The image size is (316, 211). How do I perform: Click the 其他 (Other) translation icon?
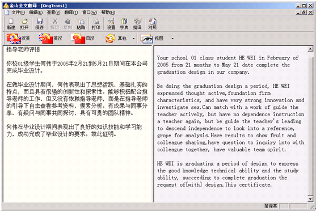coord(116,39)
